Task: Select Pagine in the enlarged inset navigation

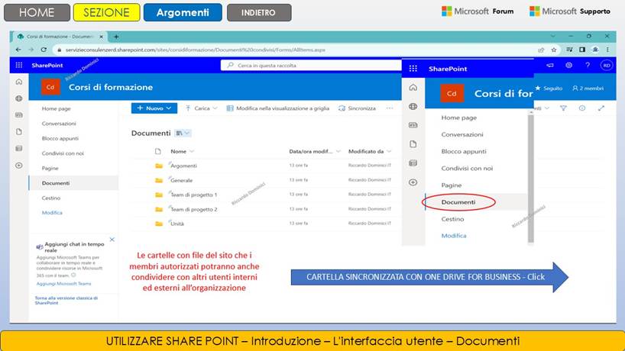Action: (x=452, y=185)
